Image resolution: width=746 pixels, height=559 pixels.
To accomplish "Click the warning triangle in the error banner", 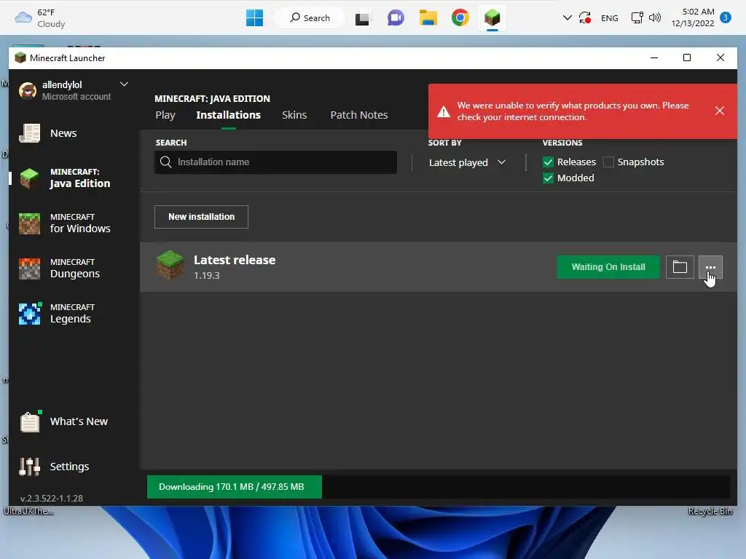I will click(x=444, y=111).
